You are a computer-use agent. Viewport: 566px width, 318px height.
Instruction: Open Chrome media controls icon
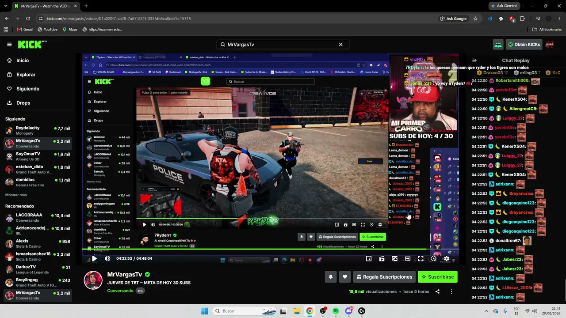tap(538, 19)
